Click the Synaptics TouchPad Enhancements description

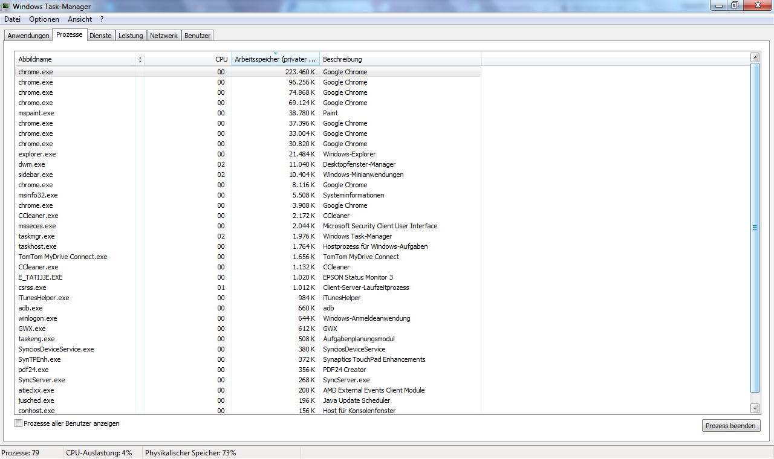click(374, 359)
